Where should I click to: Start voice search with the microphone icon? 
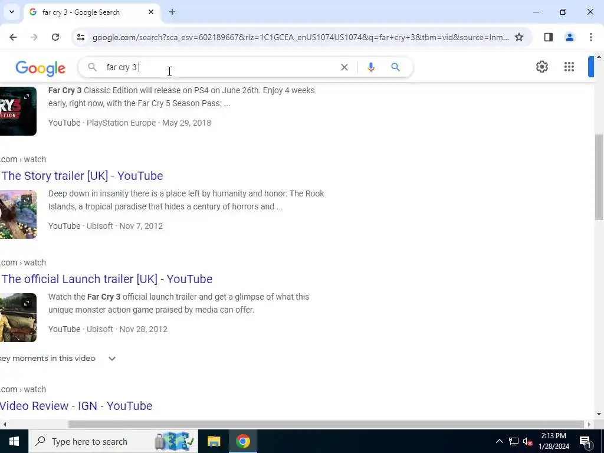370,67
